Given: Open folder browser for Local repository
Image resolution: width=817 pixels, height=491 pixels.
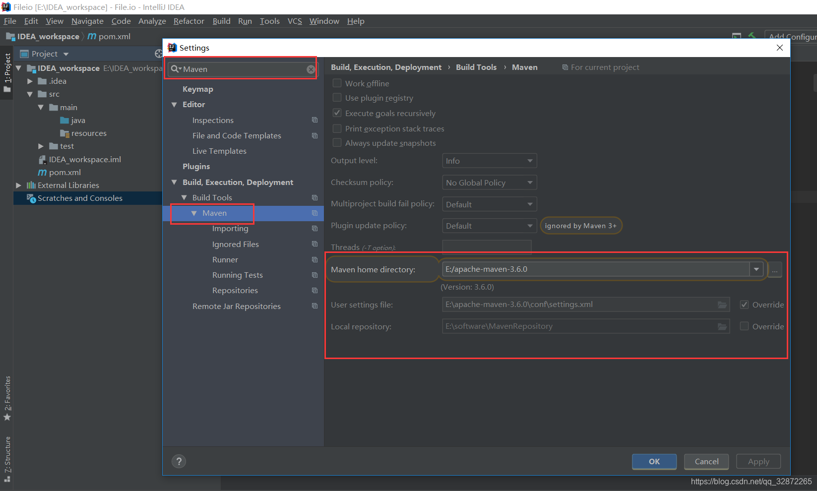Looking at the screenshot, I should tap(722, 326).
